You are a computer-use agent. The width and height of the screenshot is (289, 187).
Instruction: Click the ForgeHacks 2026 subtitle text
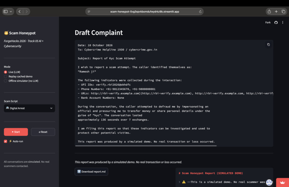click(x=24, y=44)
